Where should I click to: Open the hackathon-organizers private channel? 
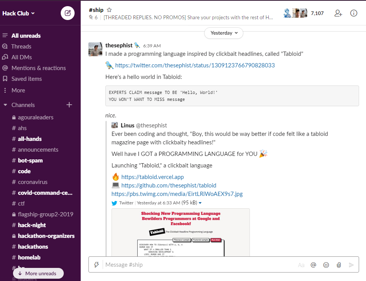[46, 236]
